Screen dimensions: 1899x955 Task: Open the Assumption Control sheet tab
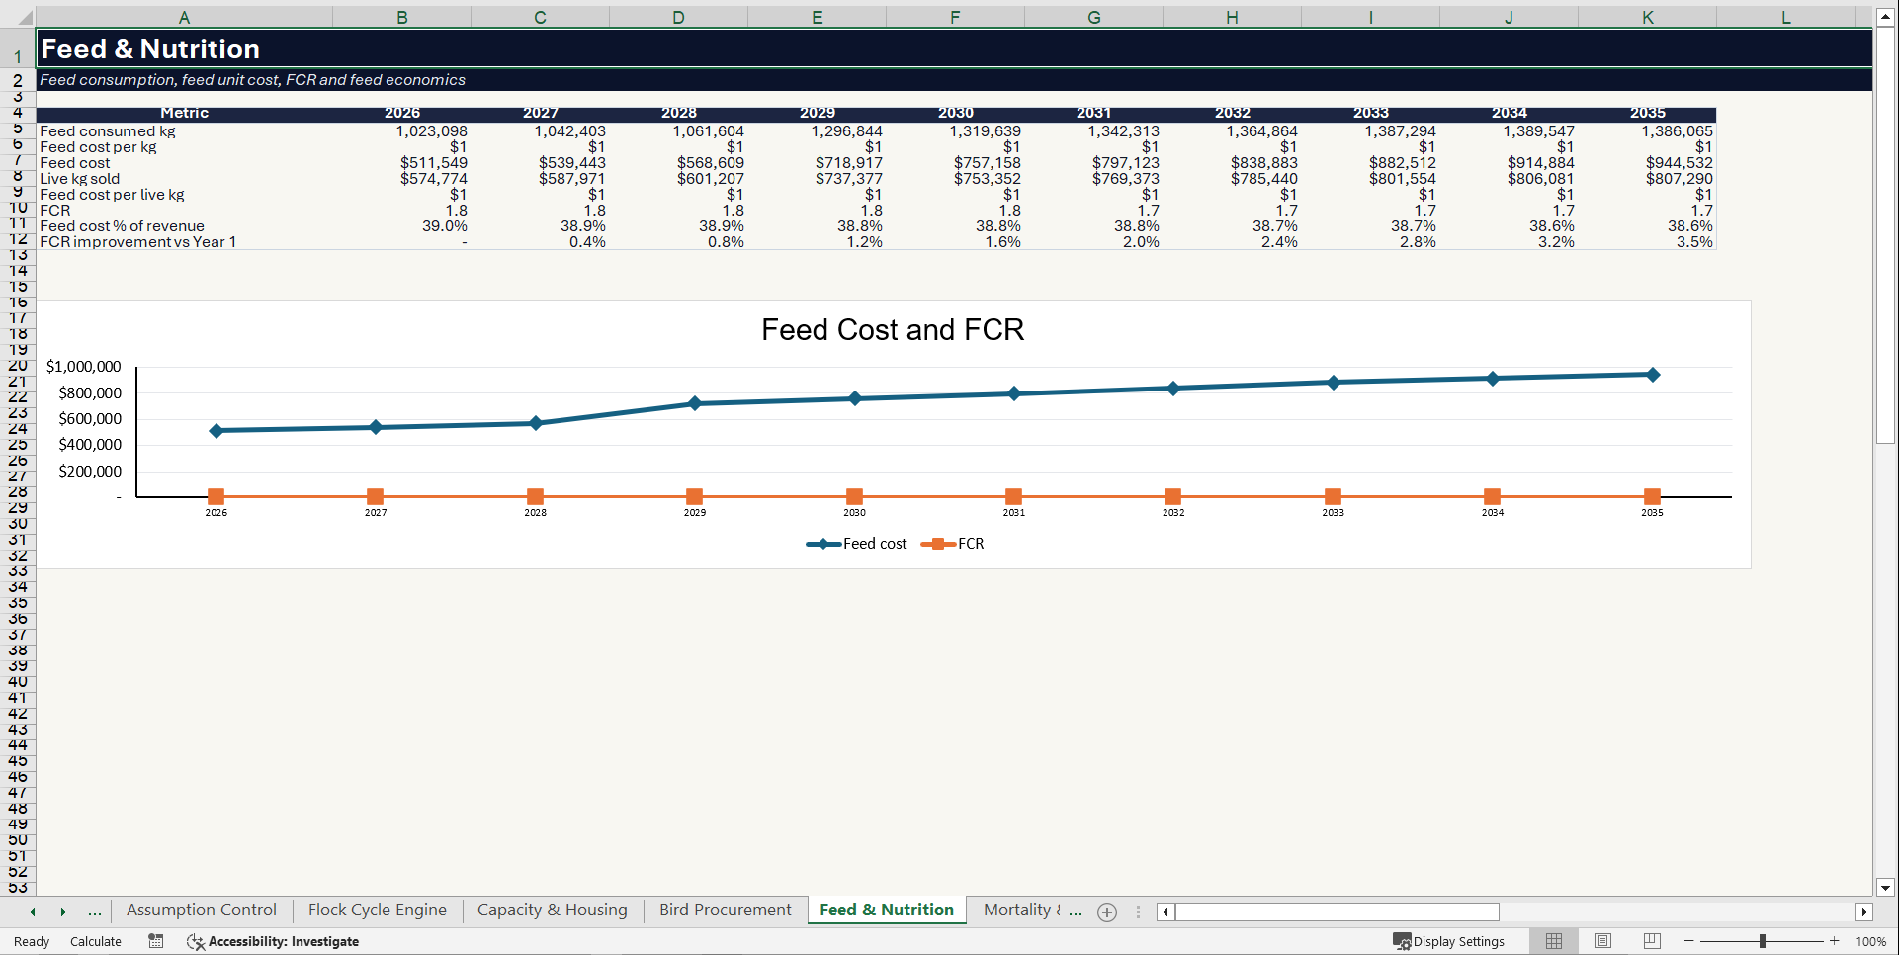pyautogui.click(x=202, y=911)
